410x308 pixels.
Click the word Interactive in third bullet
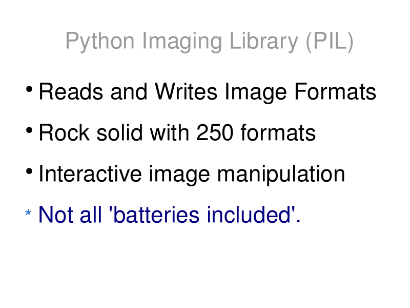(90, 174)
